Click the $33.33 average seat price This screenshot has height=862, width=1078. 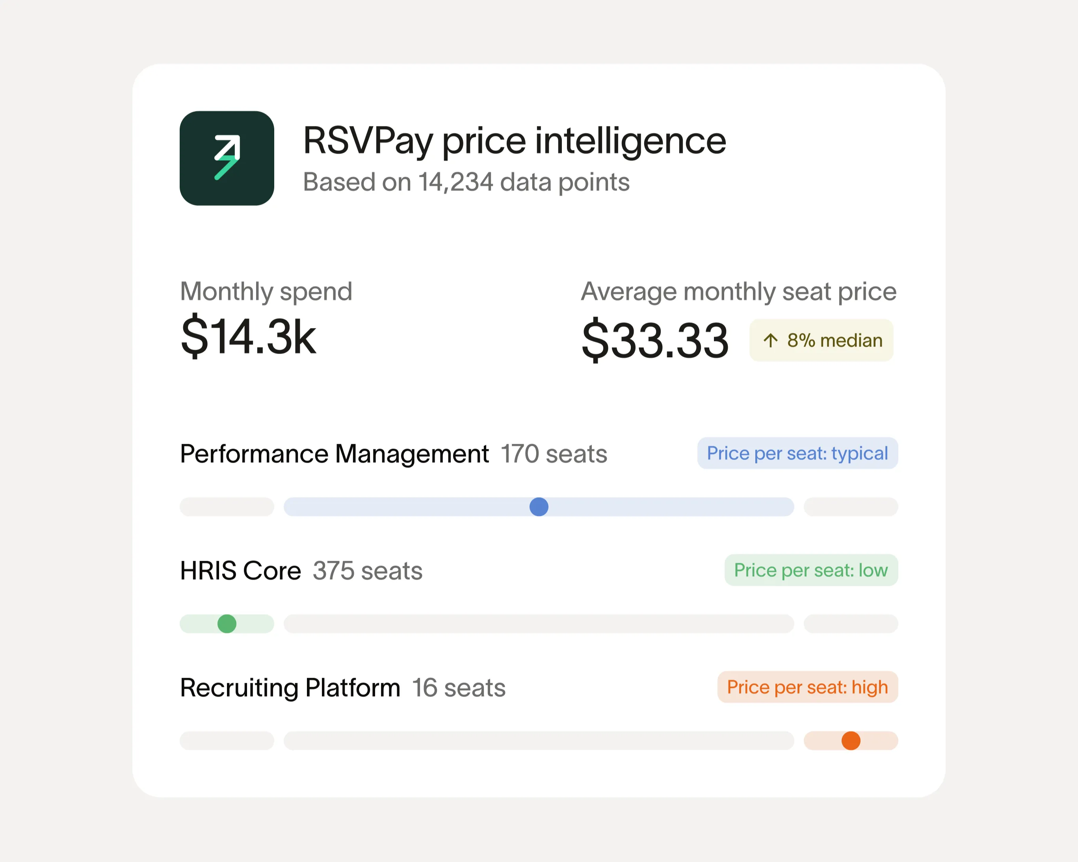[655, 341]
